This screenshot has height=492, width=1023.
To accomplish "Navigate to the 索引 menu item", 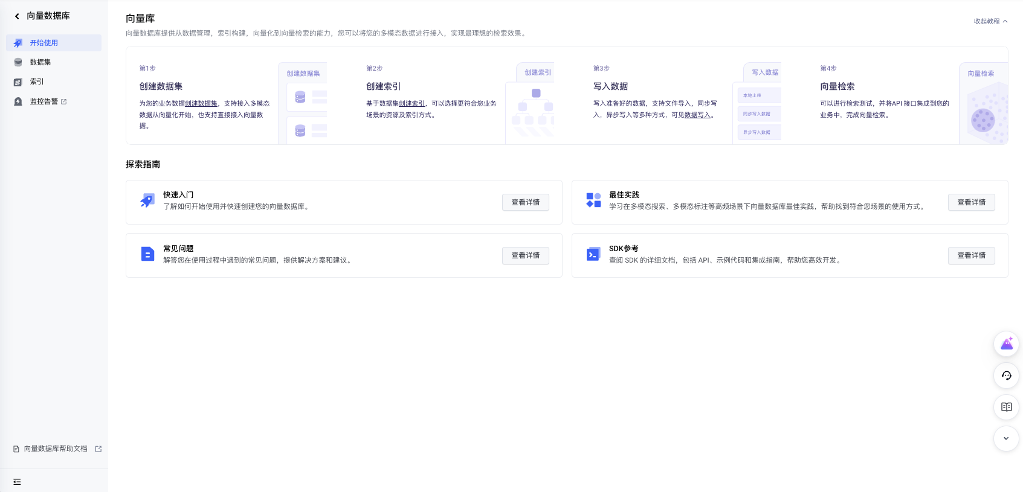I will click(54, 81).
